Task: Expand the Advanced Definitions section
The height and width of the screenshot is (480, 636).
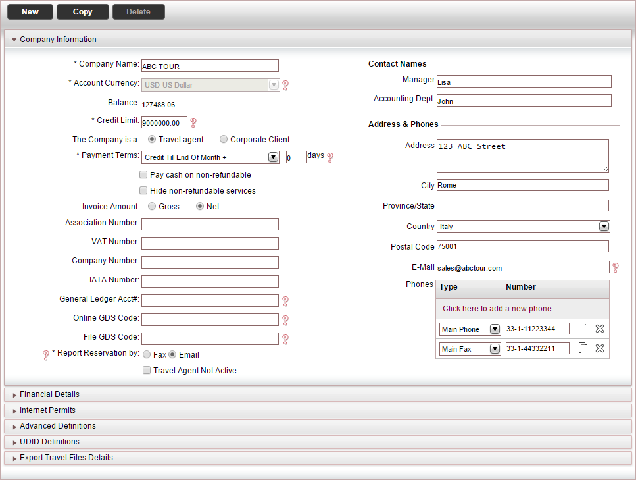Action: point(14,427)
